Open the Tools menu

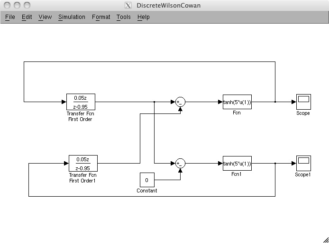(123, 17)
